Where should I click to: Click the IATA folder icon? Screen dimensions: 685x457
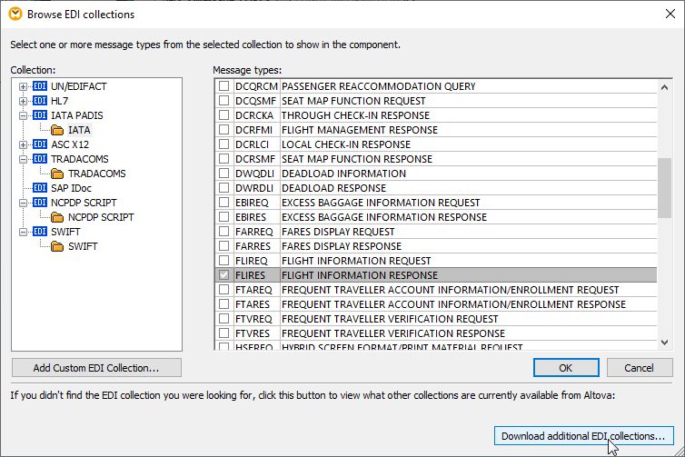pos(57,130)
